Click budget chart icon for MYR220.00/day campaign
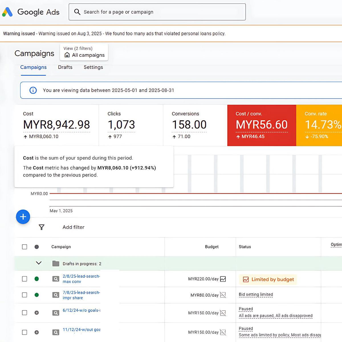The width and height of the screenshot is (342, 342). coord(223,279)
